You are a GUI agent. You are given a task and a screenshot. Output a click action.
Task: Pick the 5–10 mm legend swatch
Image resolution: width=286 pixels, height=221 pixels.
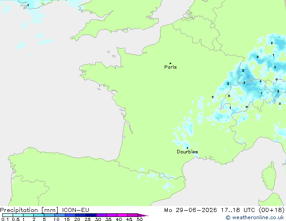(x=49, y=215)
